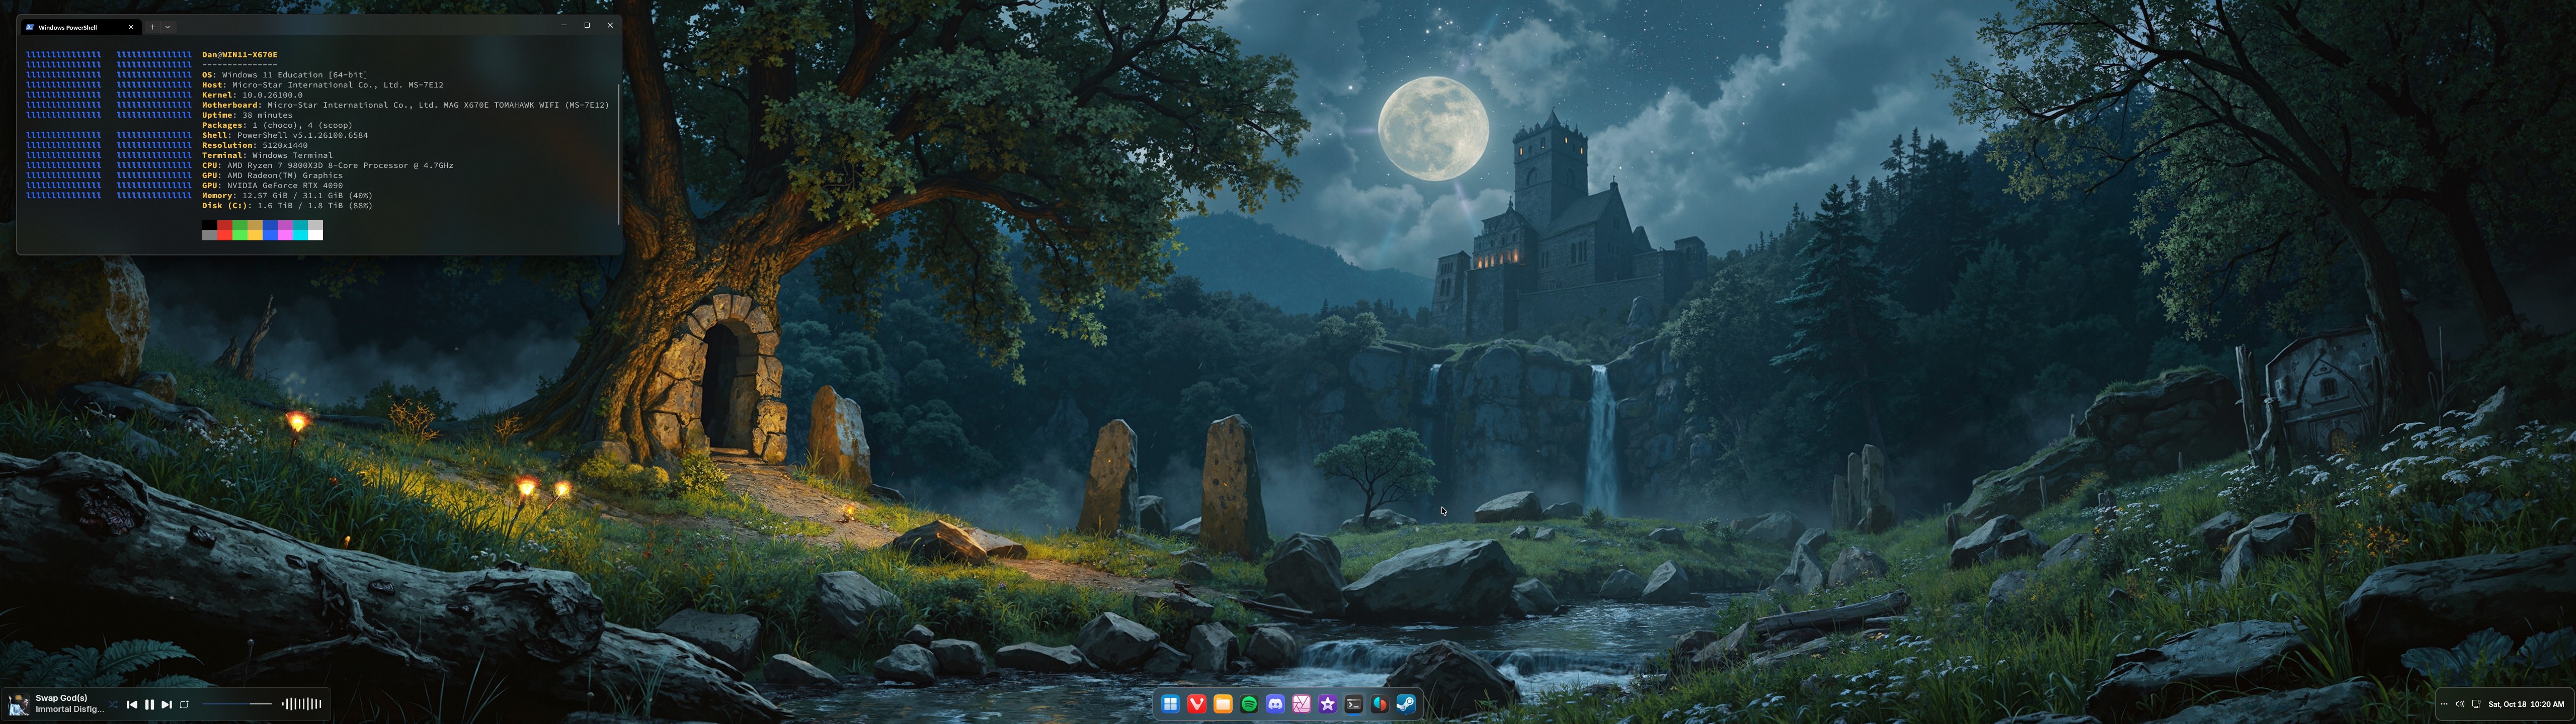
Task: Click the Windows Start dock icon
Action: [x=1170, y=704]
